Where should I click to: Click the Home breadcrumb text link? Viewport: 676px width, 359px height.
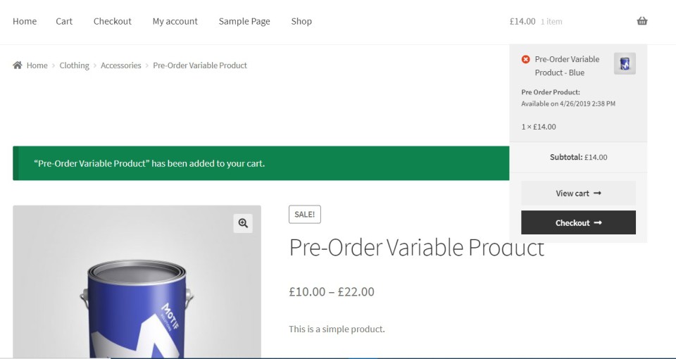[x=37, y=65]
